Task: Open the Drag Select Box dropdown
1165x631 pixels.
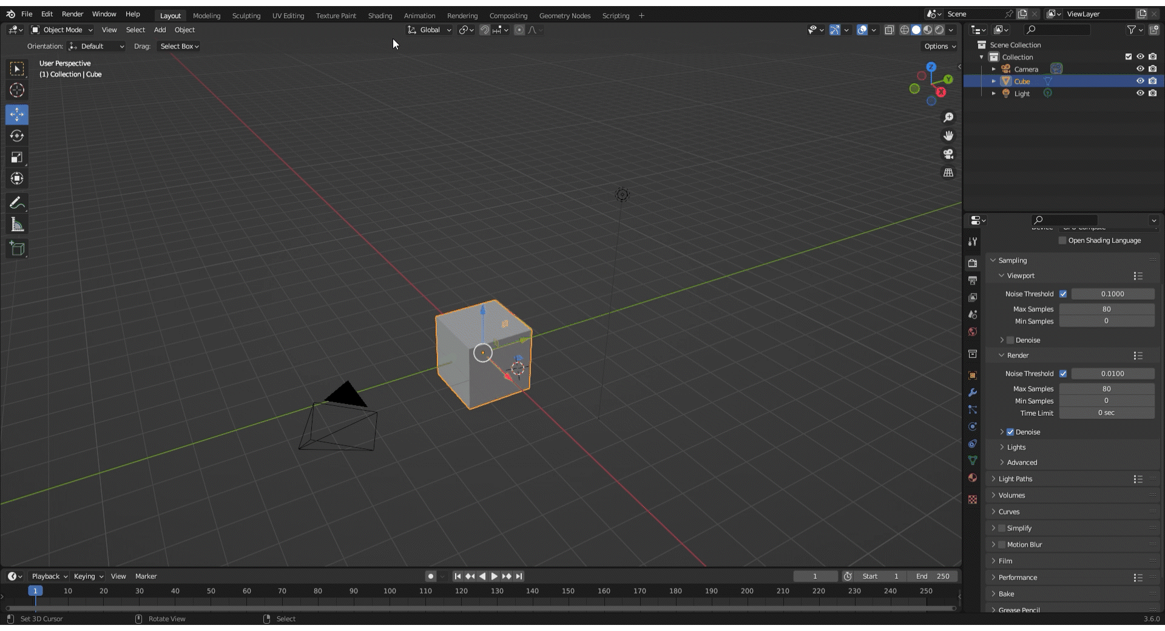Action: pyautogui.click(x=179, y=46)
